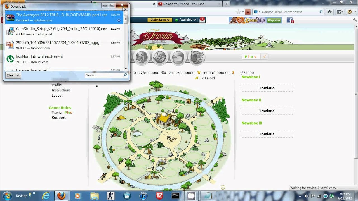The height and width of the screenshot is (201, 358).
Task: Open the bookmarks menu button dropdown
Action: coord(340,12)
